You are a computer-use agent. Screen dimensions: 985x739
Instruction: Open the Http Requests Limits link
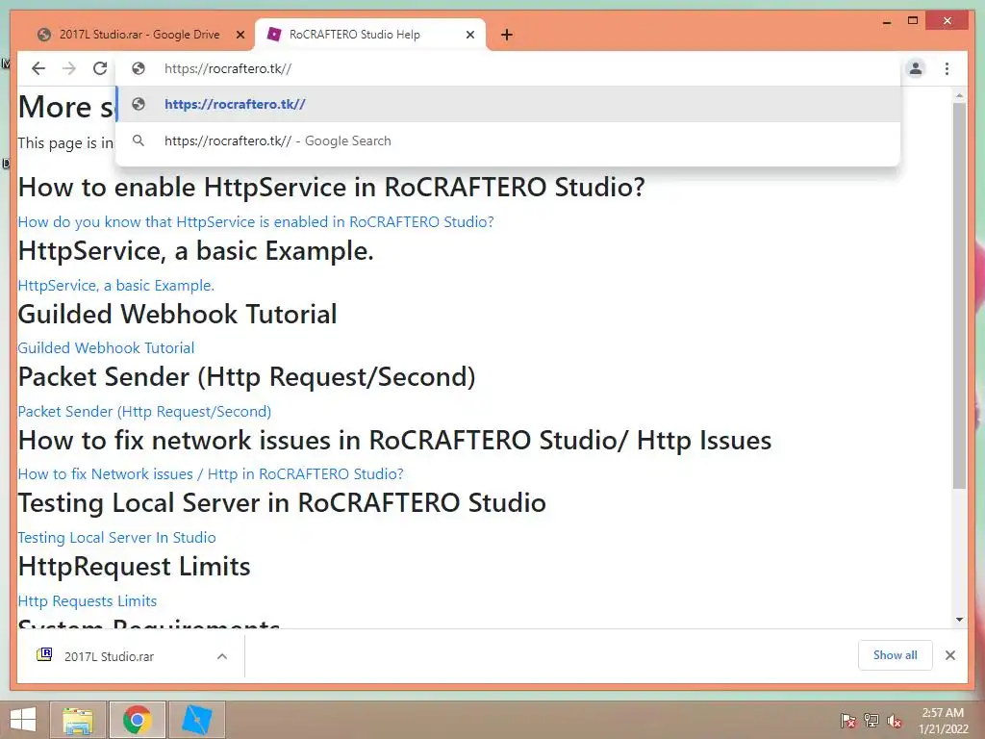pyautogui.click(x=88, y=600)
